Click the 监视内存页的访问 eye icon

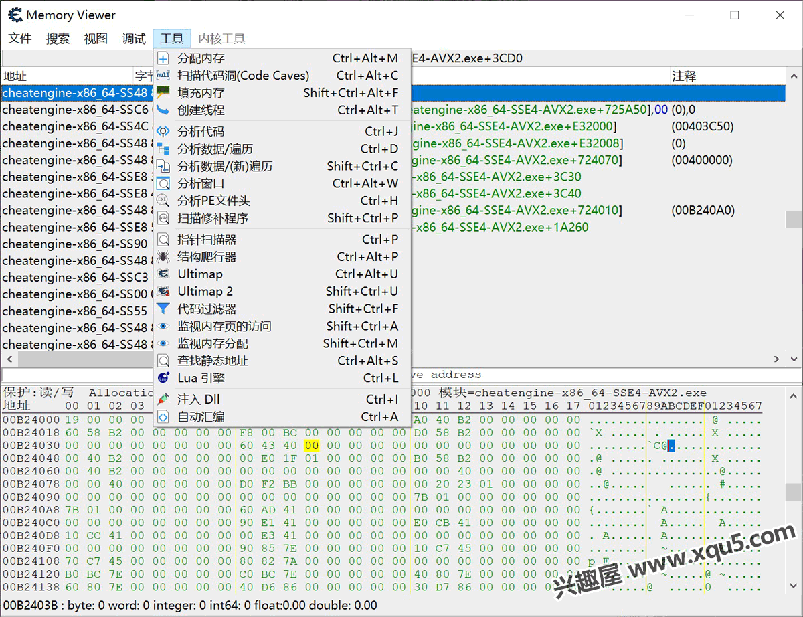[163, 327]
